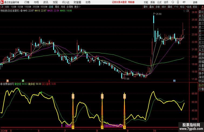The width and height of the screenshot is (204, 132).
Task: Click the 统计 statistics button
Action: (164, 7)
